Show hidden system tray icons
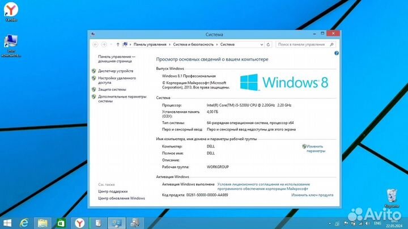 pyautogui.click(x=330, y=223)
